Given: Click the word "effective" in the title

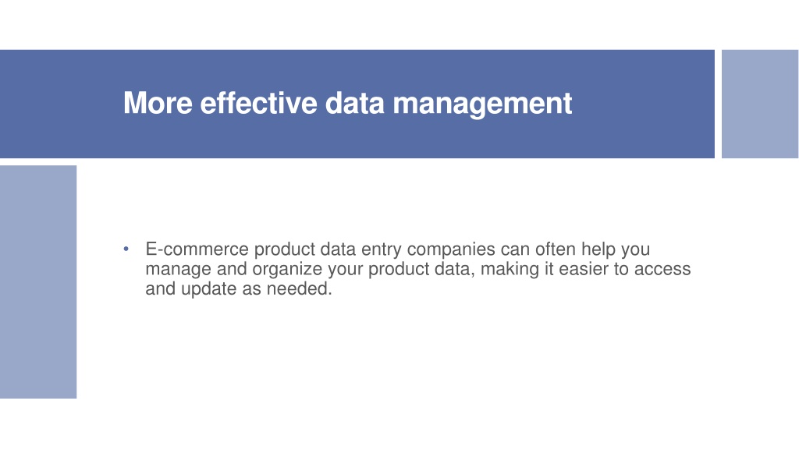Looking at the screenshot, I should tap(259, 104).
